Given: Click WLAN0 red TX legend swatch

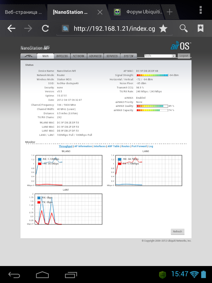Looking at the screenshot, I should [x=40, y=164].
